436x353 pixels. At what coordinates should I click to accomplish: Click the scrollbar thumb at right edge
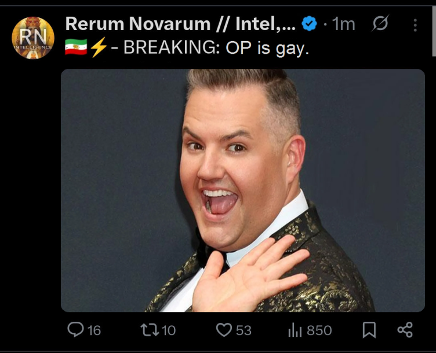click(x=434, y=31)
